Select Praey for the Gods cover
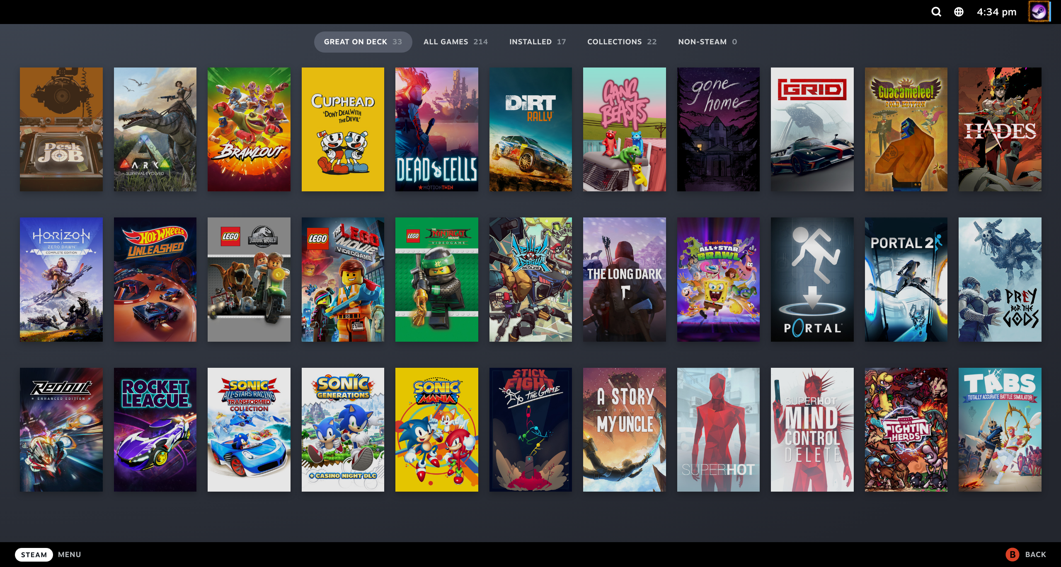 tap(1000, 280)
